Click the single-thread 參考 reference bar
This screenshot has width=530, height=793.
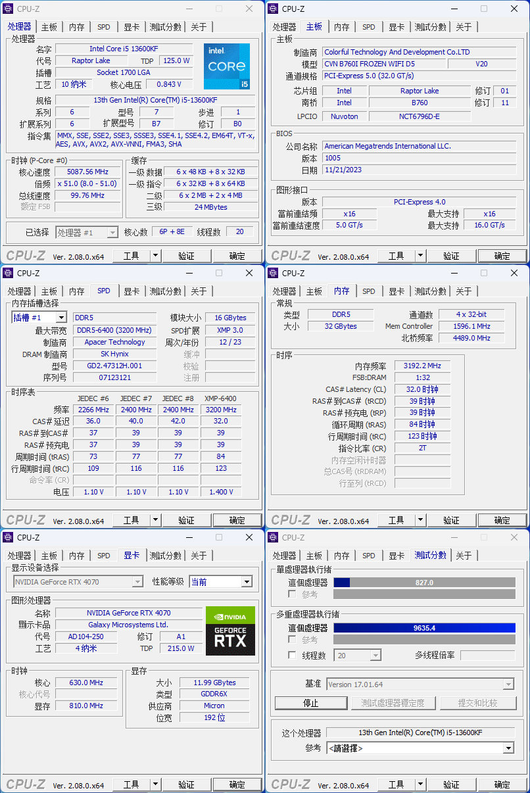click(424, 594)
